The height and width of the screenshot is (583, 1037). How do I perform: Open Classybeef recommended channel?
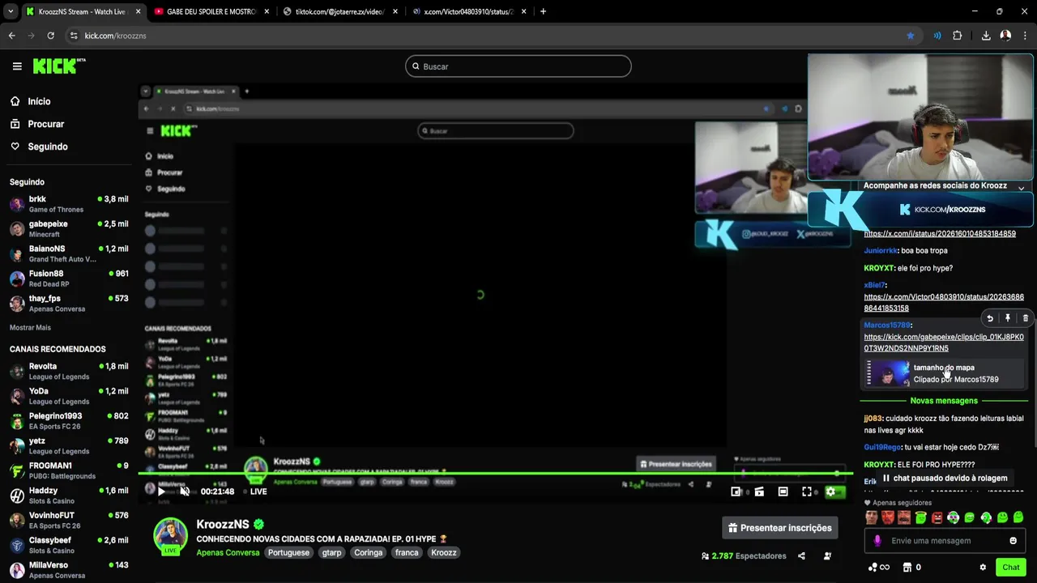pyautogui.click(x=69, y=545)
